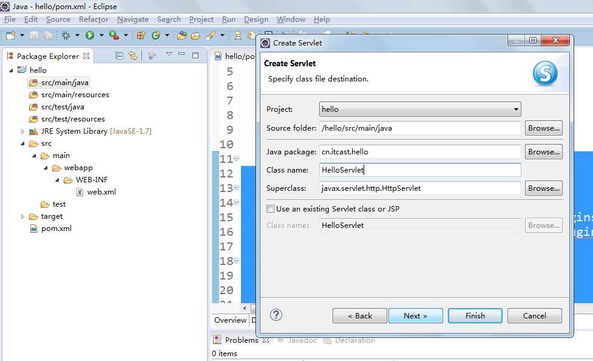This screenshot has height=361, width=593.
Task: Minimize the Package Explorer view
Action: 181,54
